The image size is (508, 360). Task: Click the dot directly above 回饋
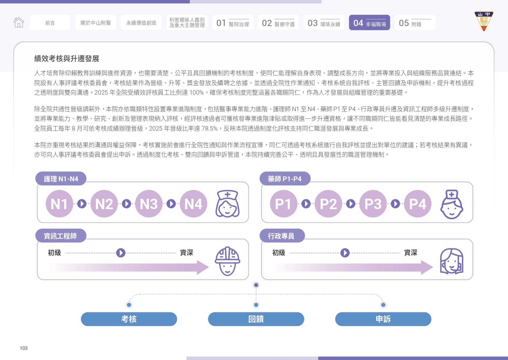pos(256,305)
